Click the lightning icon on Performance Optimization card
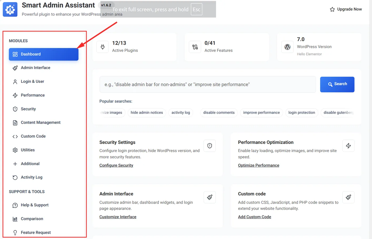 pos(348,146)
